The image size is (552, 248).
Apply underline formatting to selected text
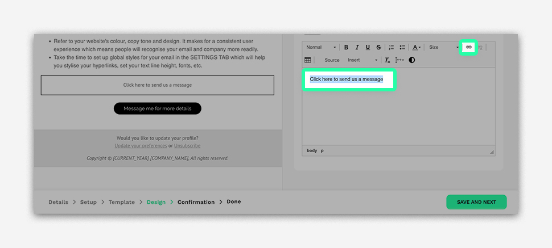pos(368,47)
